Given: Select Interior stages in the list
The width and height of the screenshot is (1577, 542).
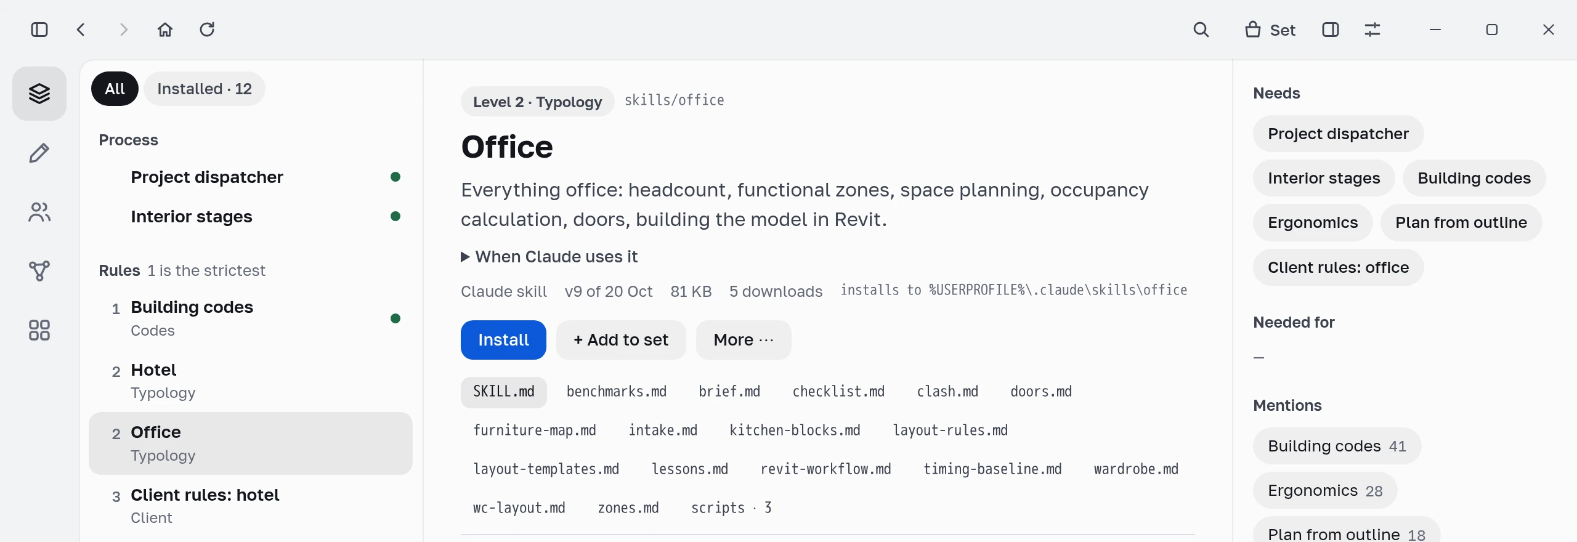Looking at the screenshot, I should point(251,217).
